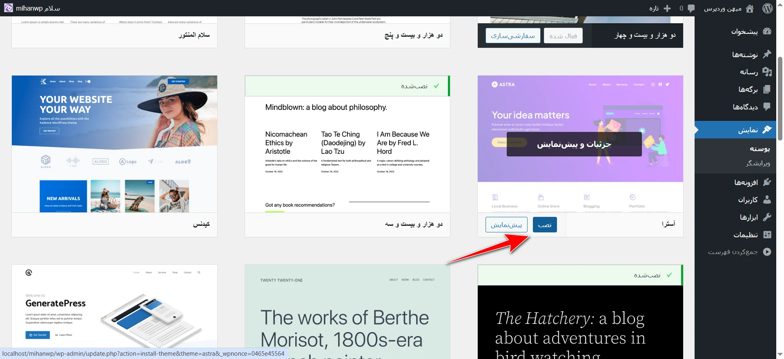Open The Hatchery theme thumbnail

580,322
